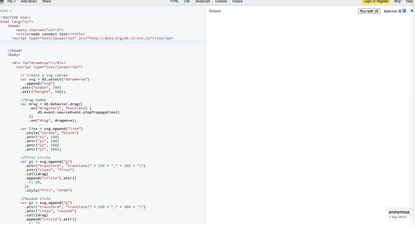
Task: Click Login or Register button
Action: (x=376, y=2)
